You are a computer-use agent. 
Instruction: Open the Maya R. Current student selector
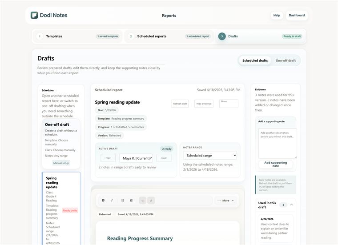click(x=136, y=158)
